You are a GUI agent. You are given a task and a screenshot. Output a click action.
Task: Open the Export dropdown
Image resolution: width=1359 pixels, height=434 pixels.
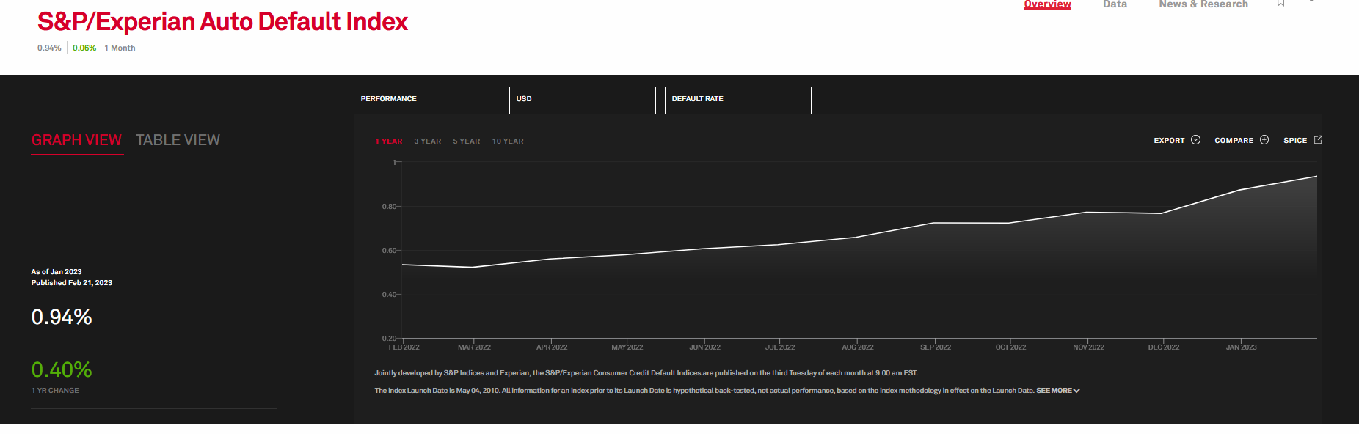(1177, 140)
